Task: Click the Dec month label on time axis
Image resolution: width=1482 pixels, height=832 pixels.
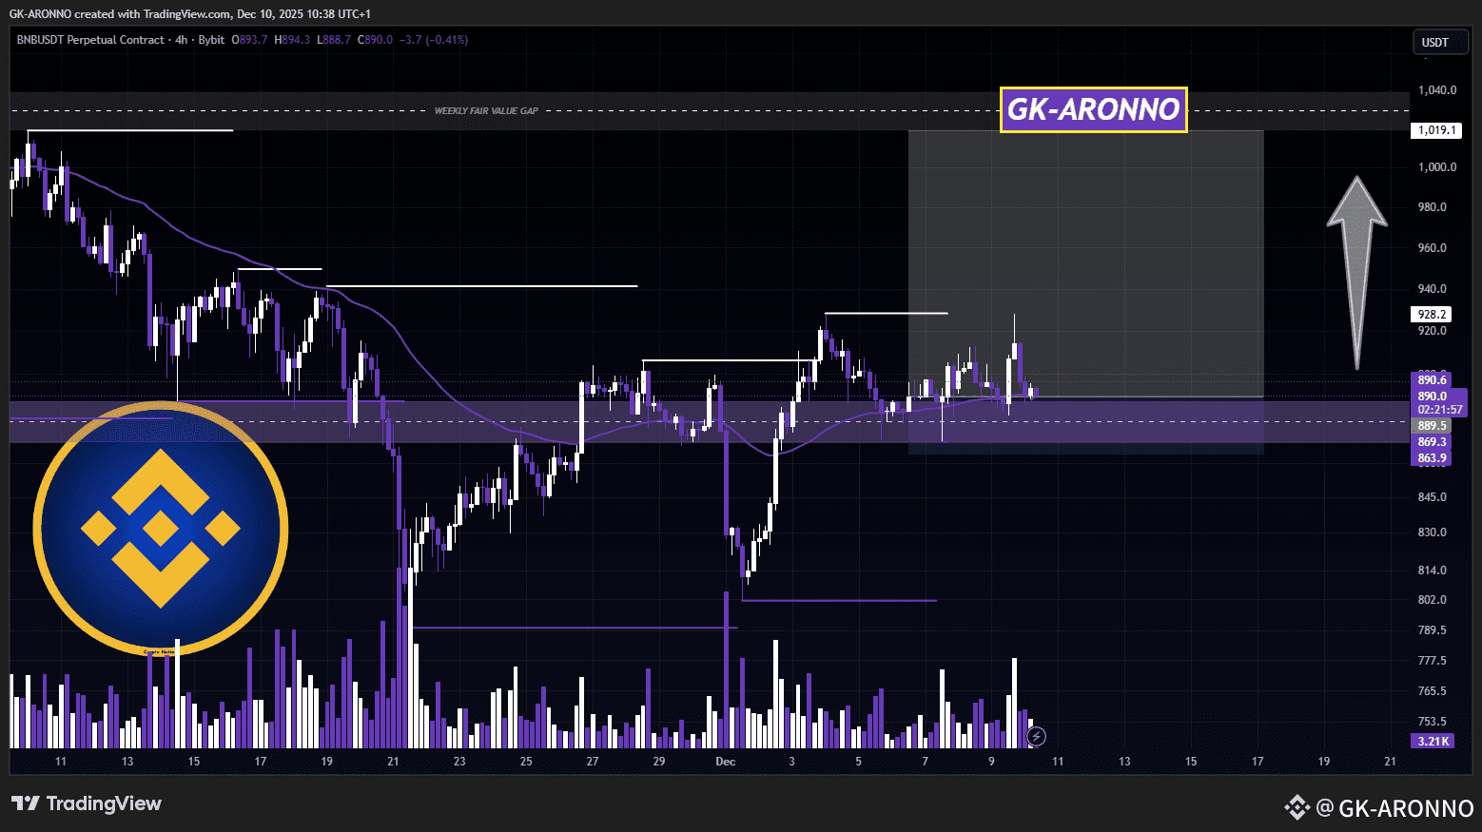Action: point(726,762)
